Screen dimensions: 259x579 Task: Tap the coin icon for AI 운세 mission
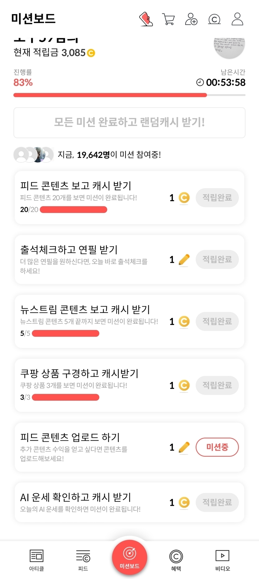point(184,502)
